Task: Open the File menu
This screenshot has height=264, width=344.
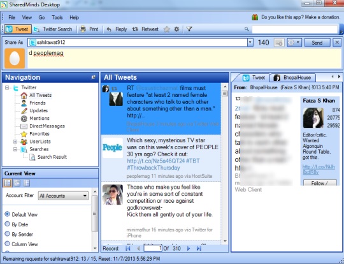Action: coord(12,17)
